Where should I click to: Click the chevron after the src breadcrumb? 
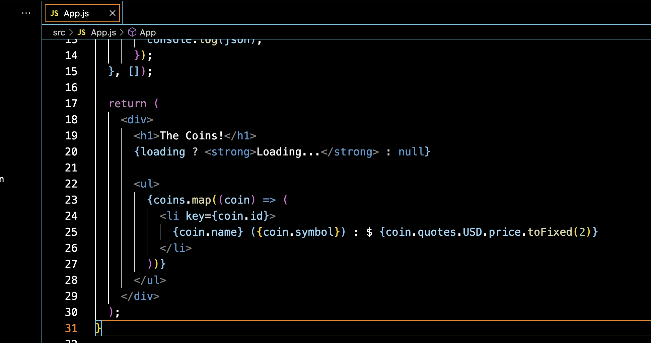[71, 32]
